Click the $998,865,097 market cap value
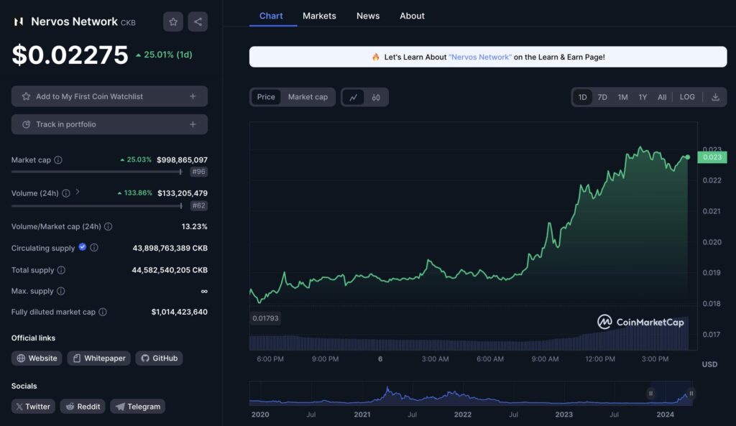Image resolution: width=736 pixels, height=426 pixels. click(182, 160)
